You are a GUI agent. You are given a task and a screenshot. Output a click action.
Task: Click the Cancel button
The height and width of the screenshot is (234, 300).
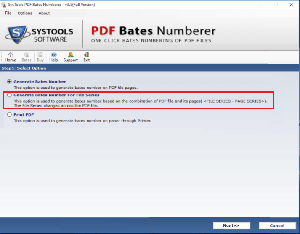click(277, 226)
